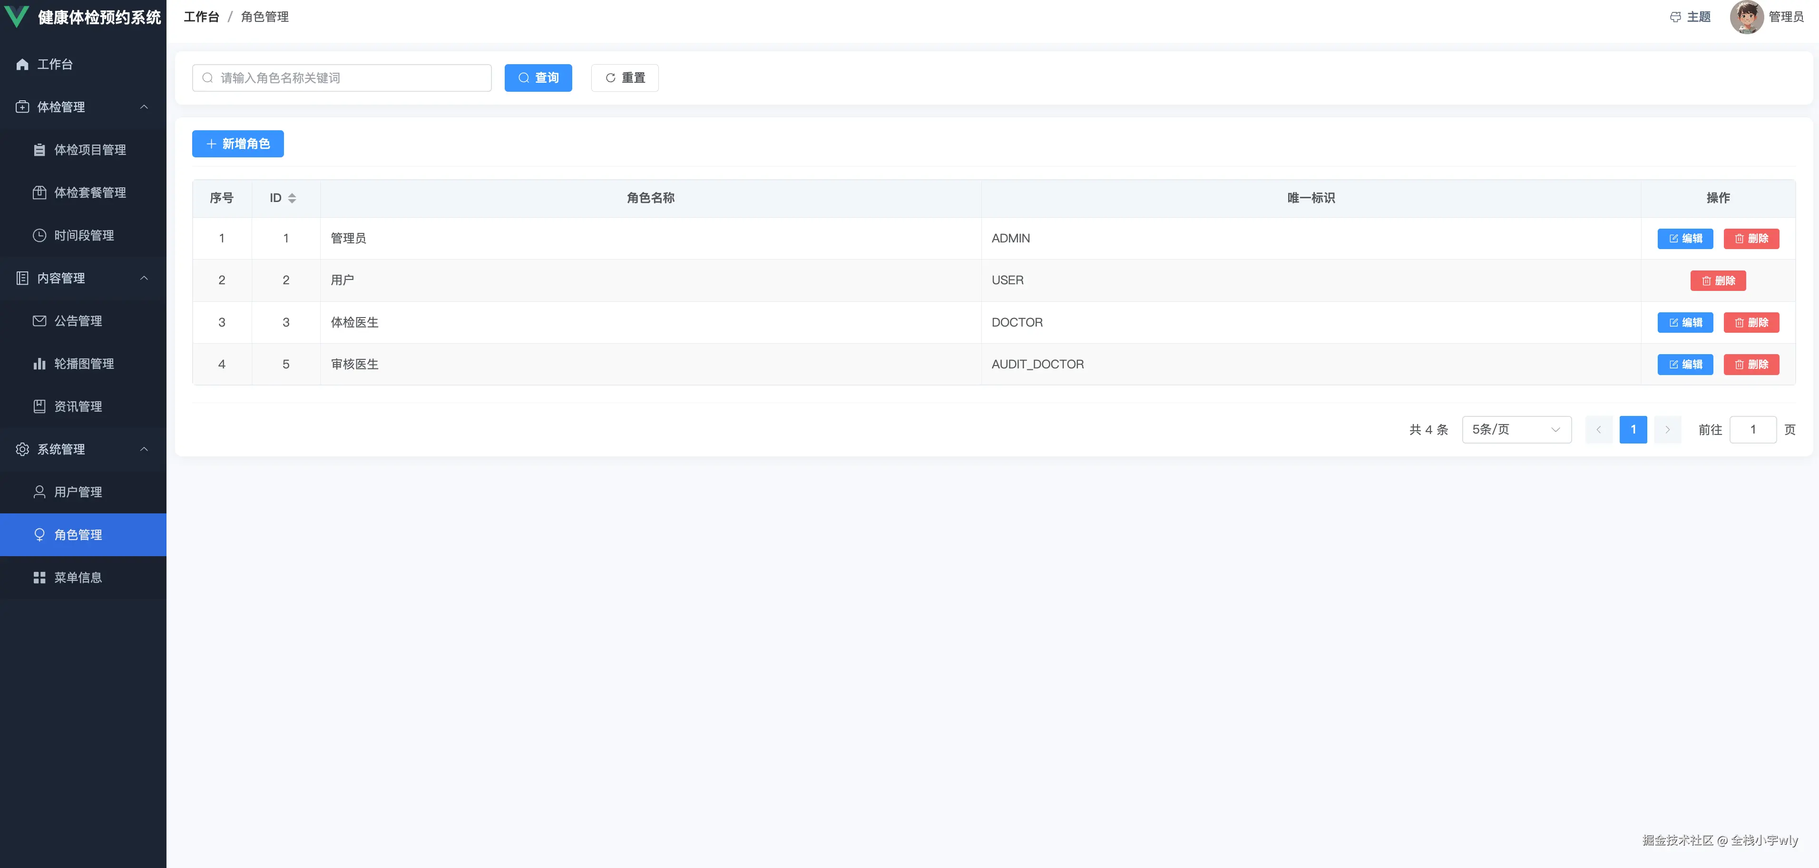Click the bar chart icon for 轮播图管理
The width and height of the screenshot is (1819, 868).
pos(39,364)
